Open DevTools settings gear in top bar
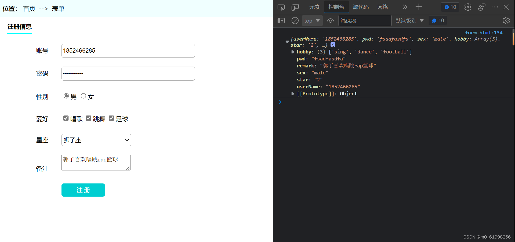This screenshot has width=515, height=242. tap(468, 7)
